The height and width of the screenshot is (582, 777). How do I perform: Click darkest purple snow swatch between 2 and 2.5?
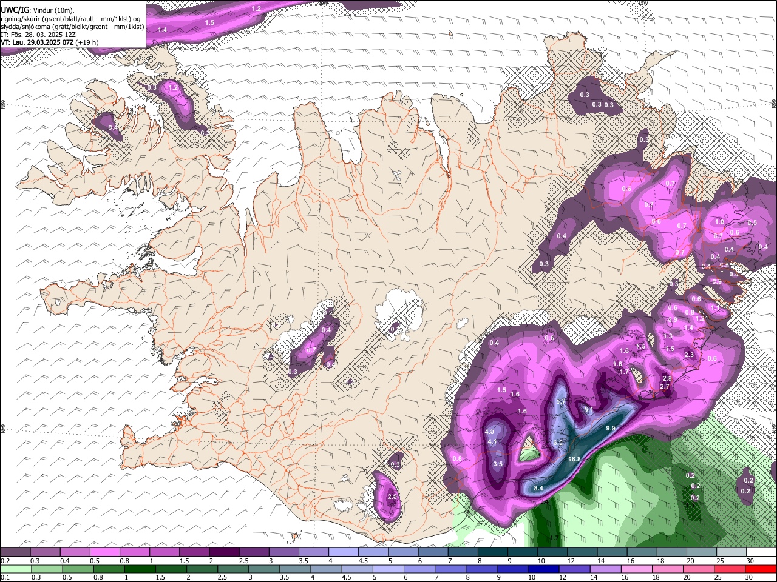point(224,552)
